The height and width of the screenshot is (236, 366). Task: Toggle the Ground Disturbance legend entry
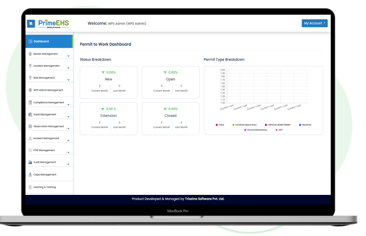pos(255,130)
